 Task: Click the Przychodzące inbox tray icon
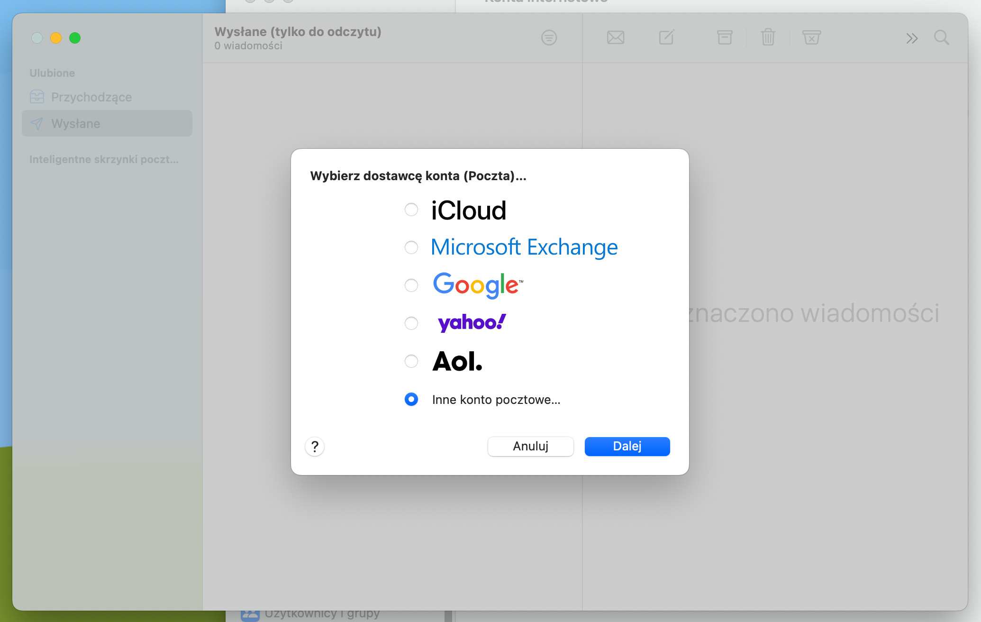[x=37, y=97]
